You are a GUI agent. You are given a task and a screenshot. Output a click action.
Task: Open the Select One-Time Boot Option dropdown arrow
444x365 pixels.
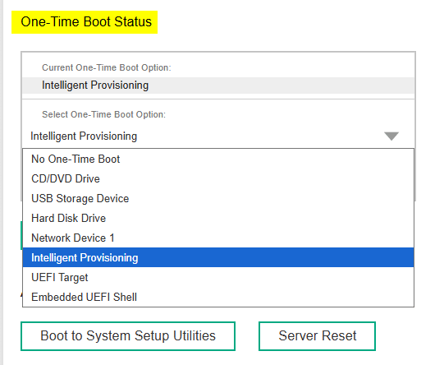(391, 136)
